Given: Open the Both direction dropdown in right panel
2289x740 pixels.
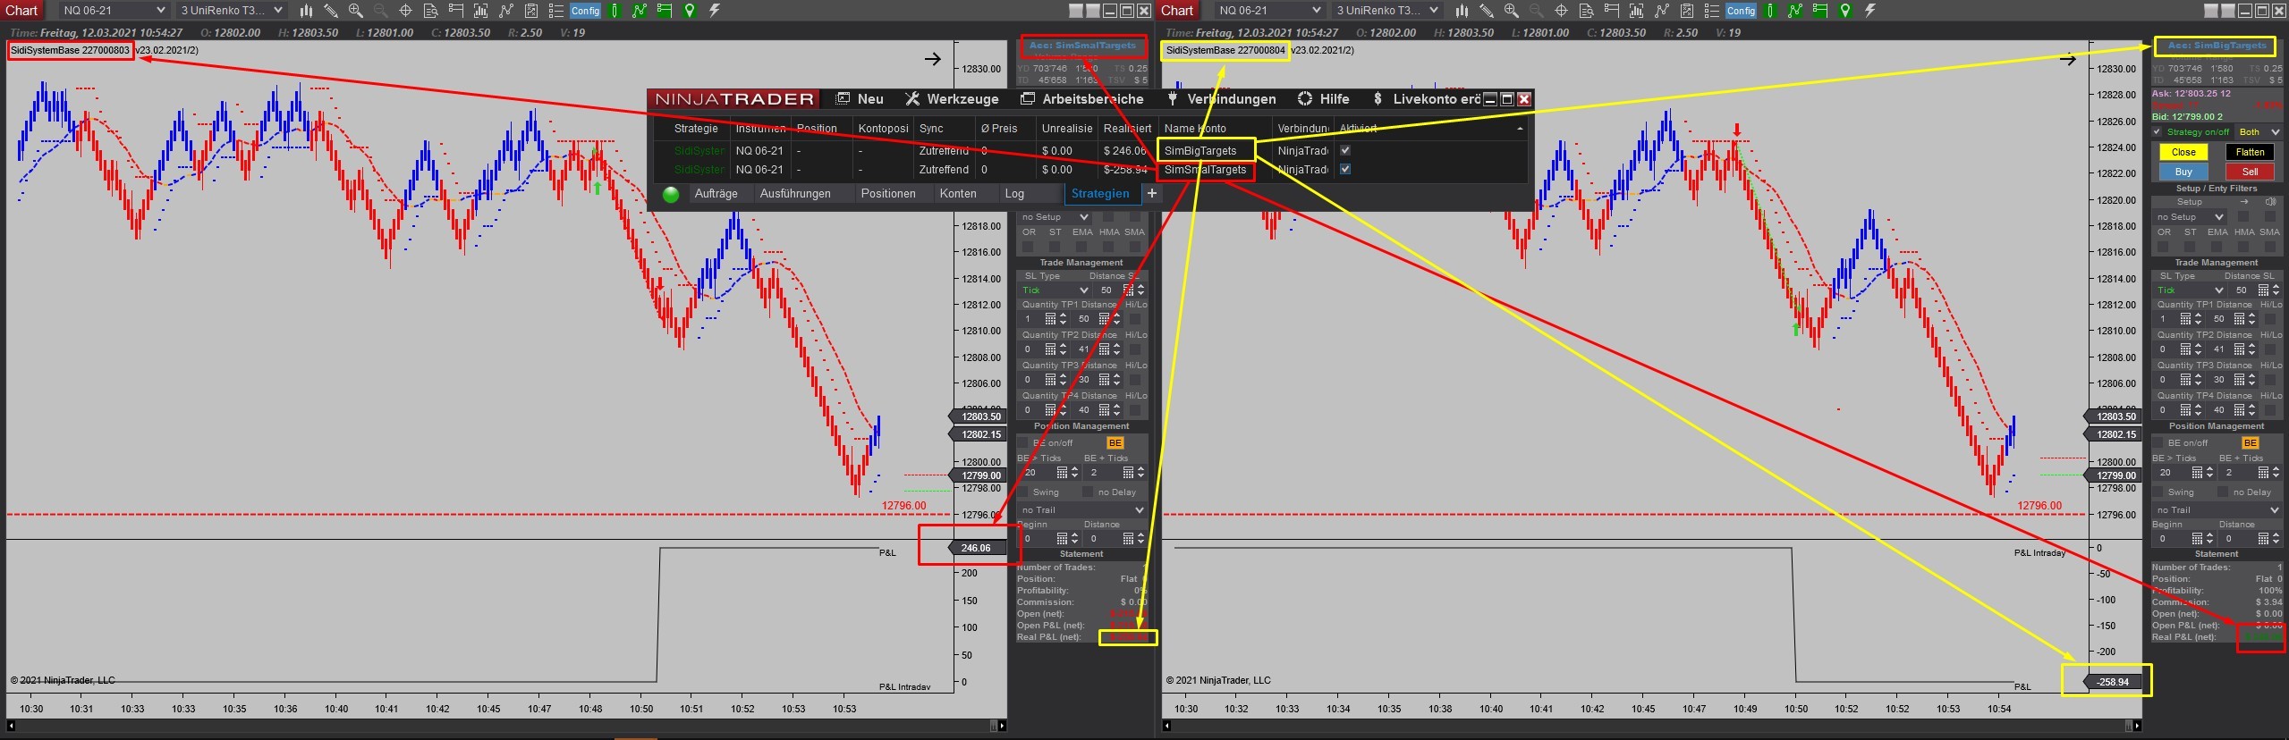Looking at the screenshot, I should coord(2259,132).
